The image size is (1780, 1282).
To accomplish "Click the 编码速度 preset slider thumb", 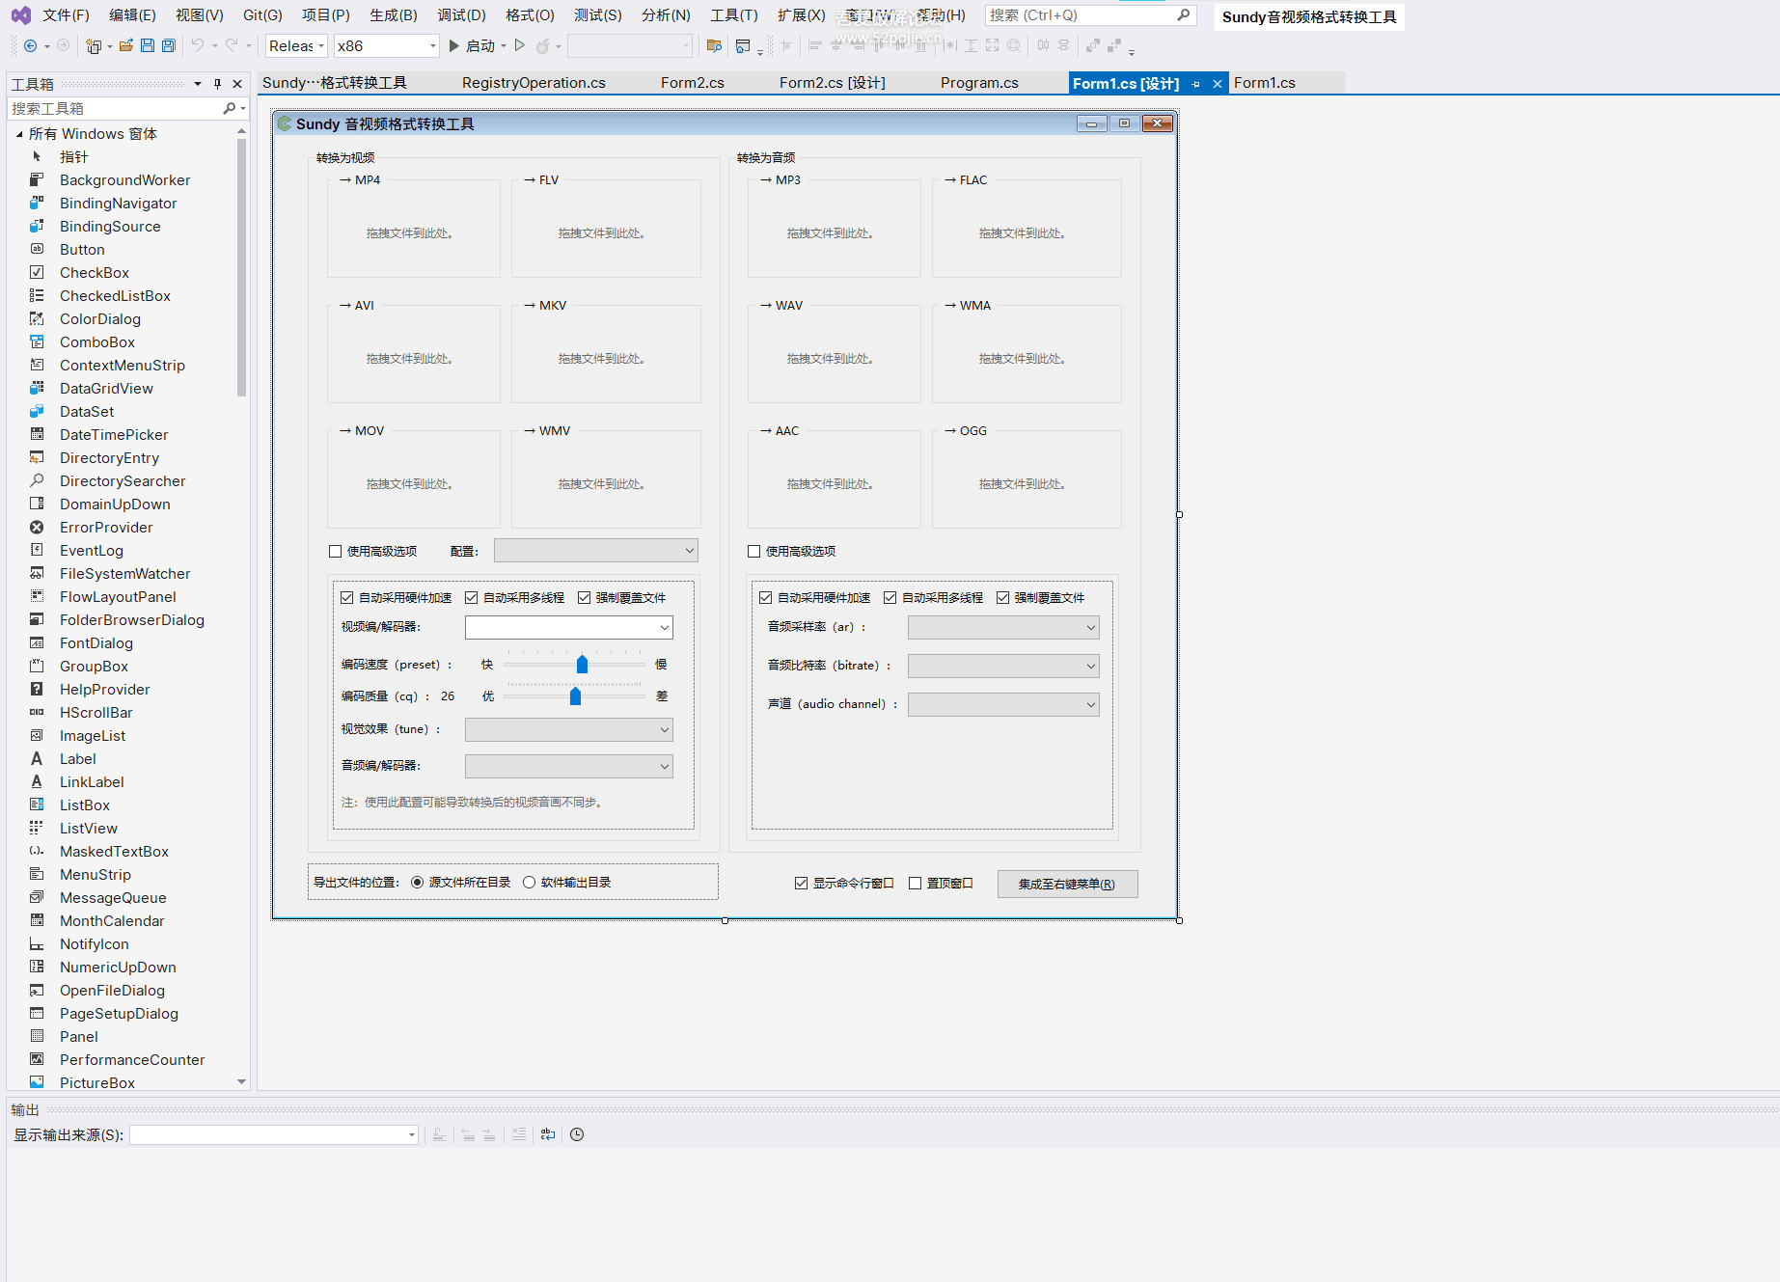I will click(x=582, y=665).
